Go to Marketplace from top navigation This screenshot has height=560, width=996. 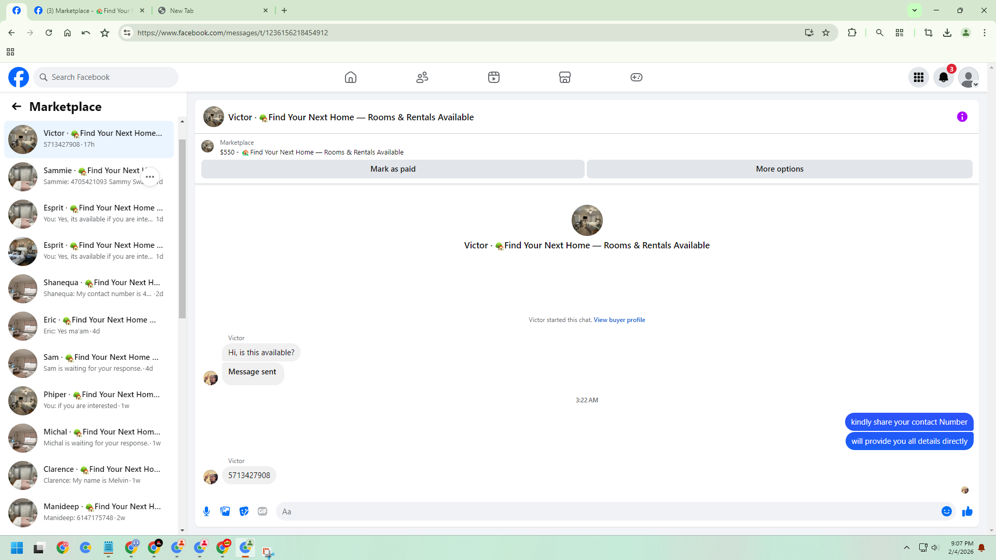click(x=564, y=77)
